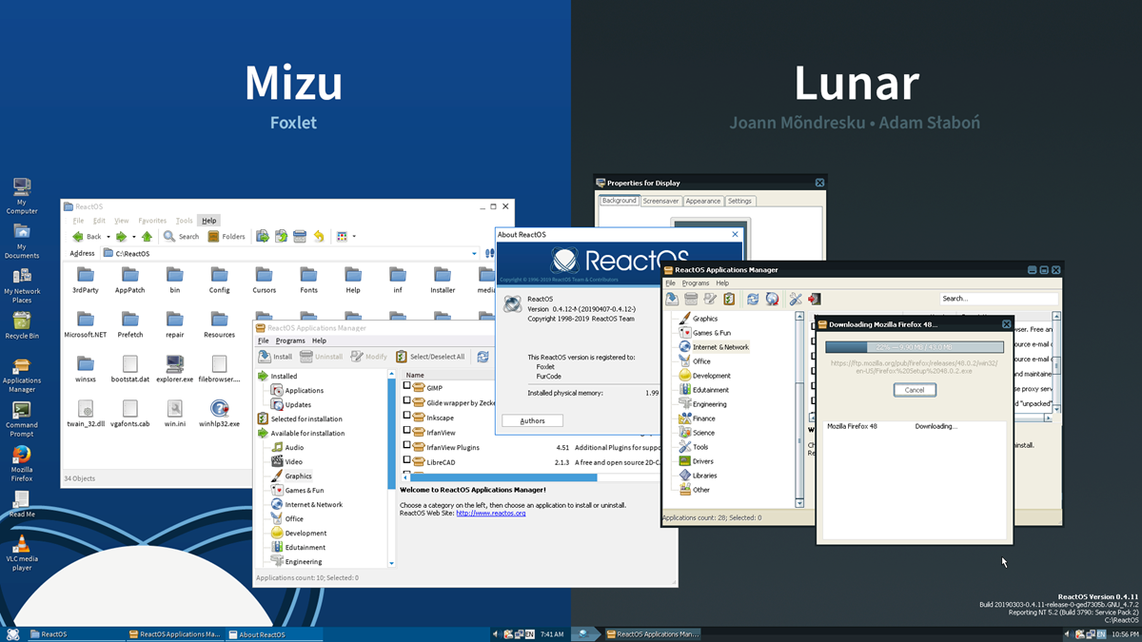Launch Mozilla Firefox from the desktop
The height and width of the screenshot is (642, 1142).
coord(22,462)
